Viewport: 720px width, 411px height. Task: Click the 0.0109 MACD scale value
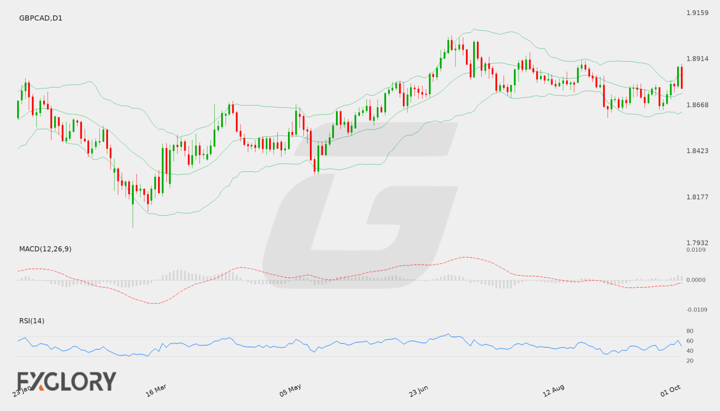pos(696,250)
